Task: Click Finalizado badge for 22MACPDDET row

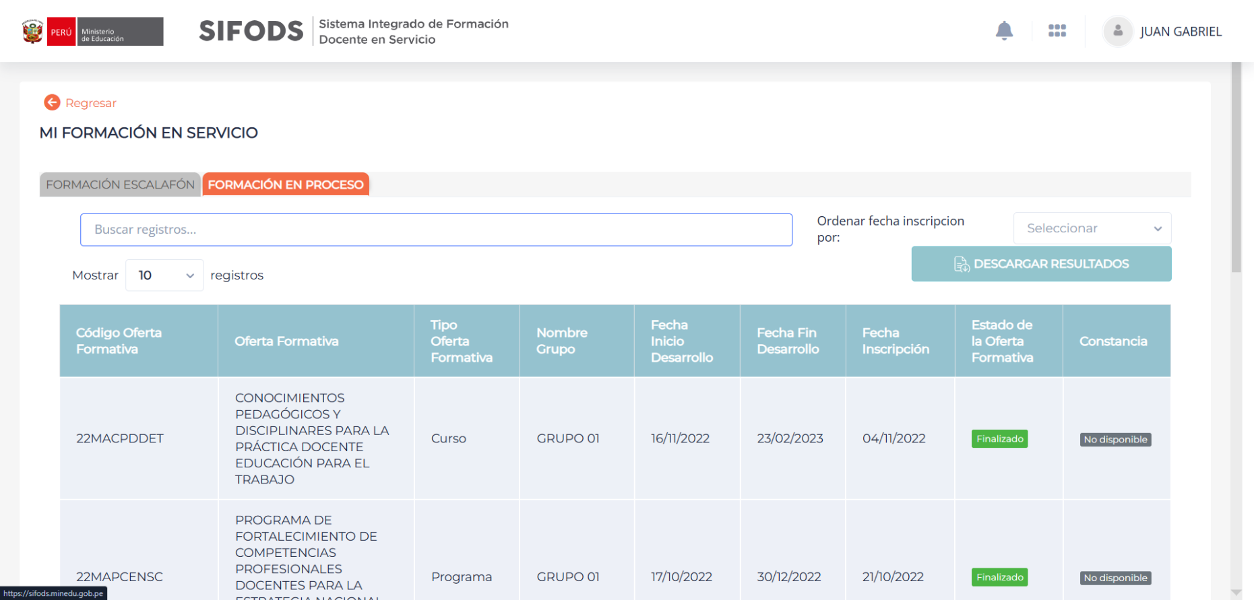Action: (x=999, y=439)
